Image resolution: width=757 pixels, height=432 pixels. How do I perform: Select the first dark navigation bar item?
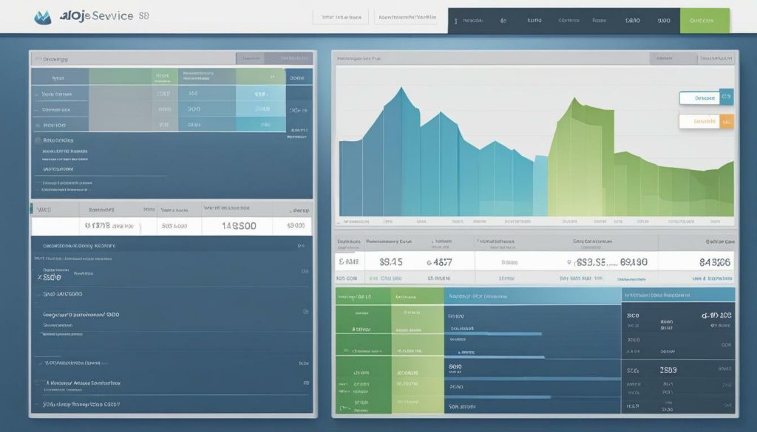(x=472, y=21)
